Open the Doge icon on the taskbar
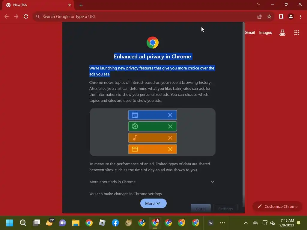The height and width of the screenshot is (230, 307). 128,223
